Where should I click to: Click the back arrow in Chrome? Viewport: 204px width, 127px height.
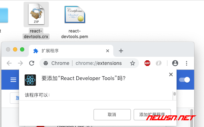(9, 63)
